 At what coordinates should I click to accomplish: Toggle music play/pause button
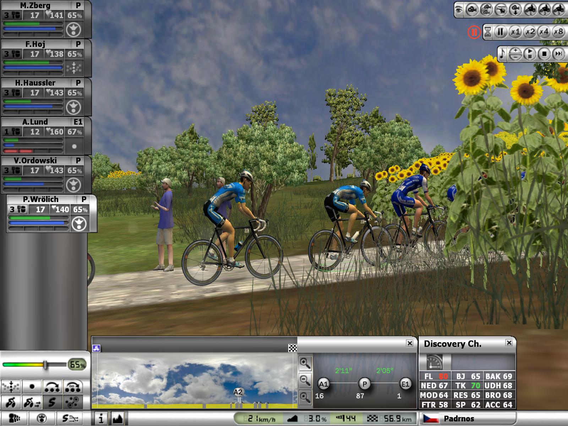(529, 54)
